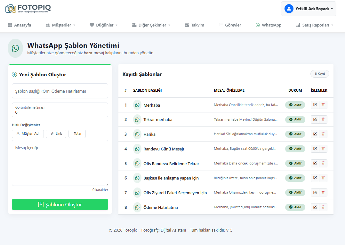Click the Şablonu Oluştur button
Viewport: 345px width, 245px height.
pos(60,204)
